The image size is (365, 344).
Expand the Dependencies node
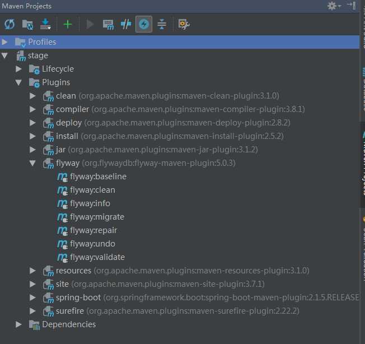pyautogui.click(x=18, y=324)
